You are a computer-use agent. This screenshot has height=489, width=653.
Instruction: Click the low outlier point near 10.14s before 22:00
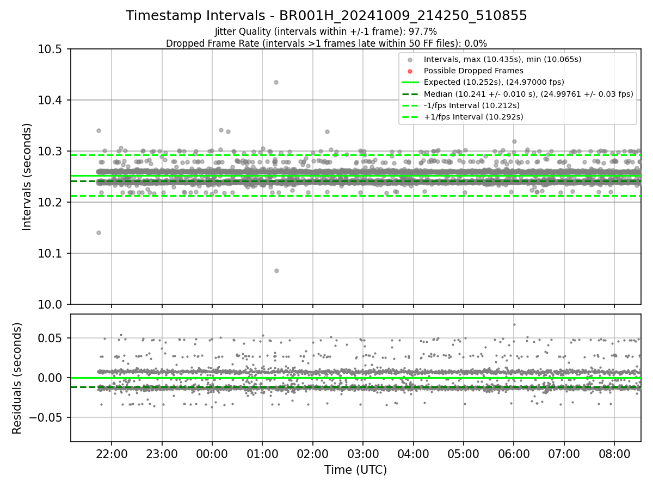[x=98, y=233]
